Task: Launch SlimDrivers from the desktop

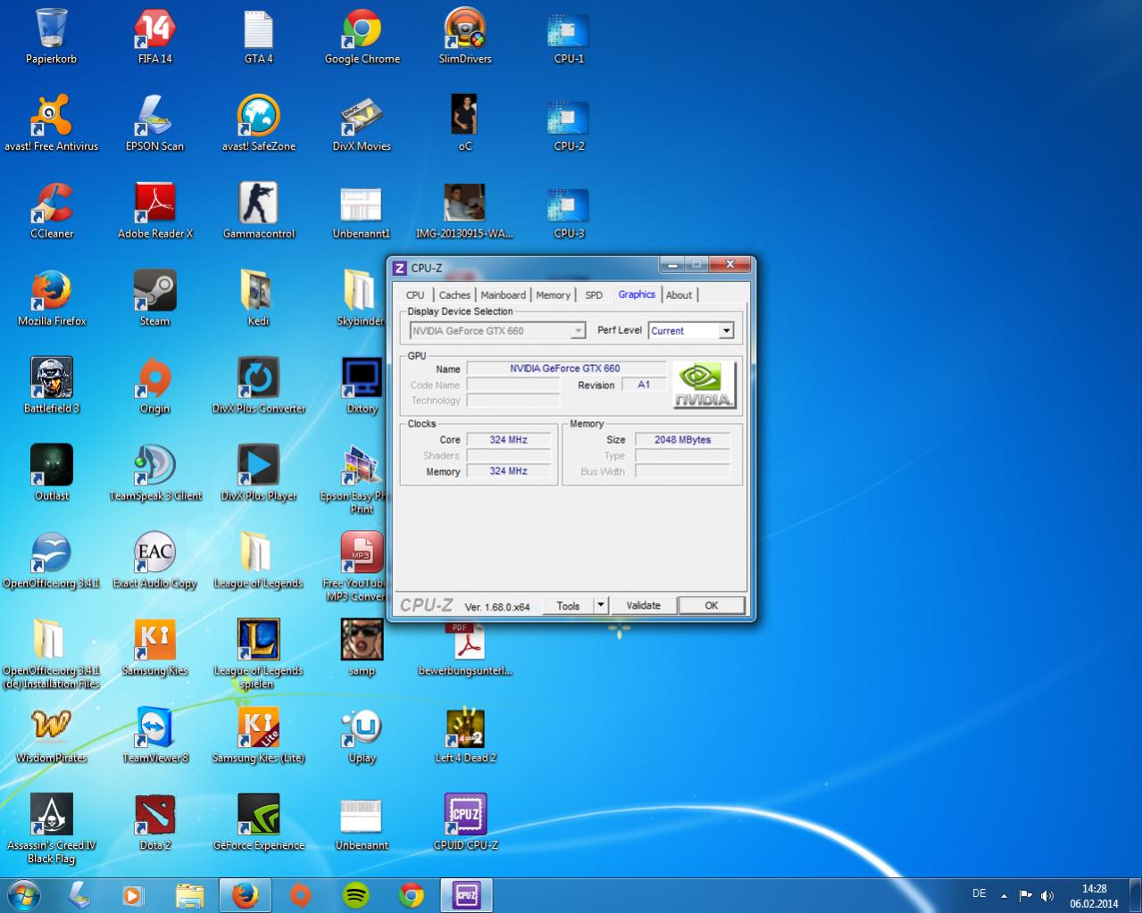Action: (x=465, y=37)
